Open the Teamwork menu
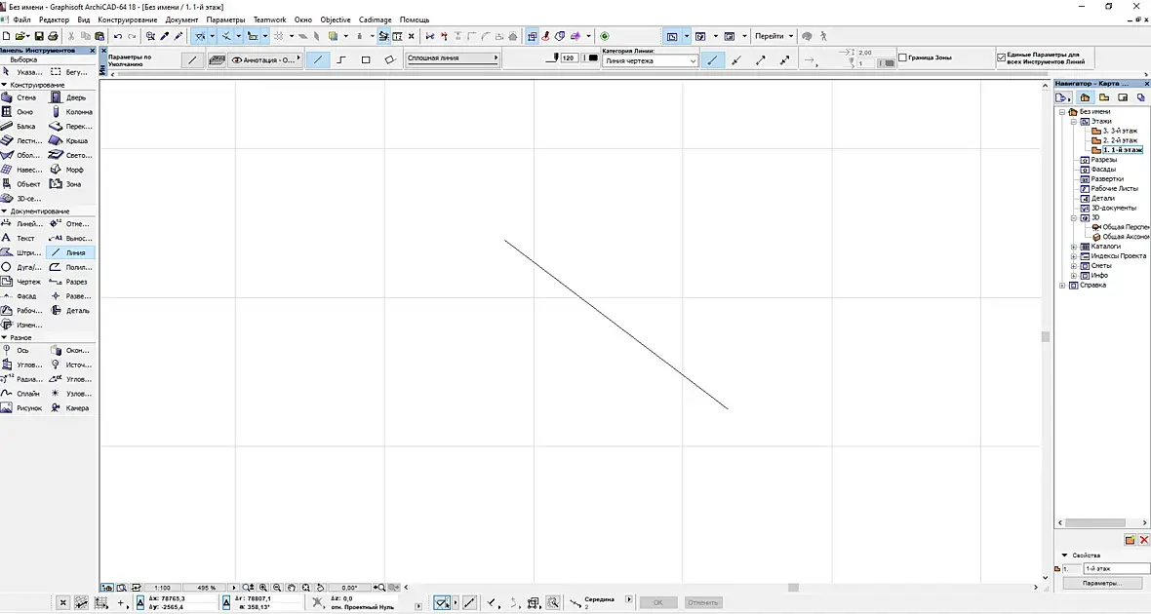The height and width of the screenshot is (614, 1151). pyautogui.click(x=269, y=19)
